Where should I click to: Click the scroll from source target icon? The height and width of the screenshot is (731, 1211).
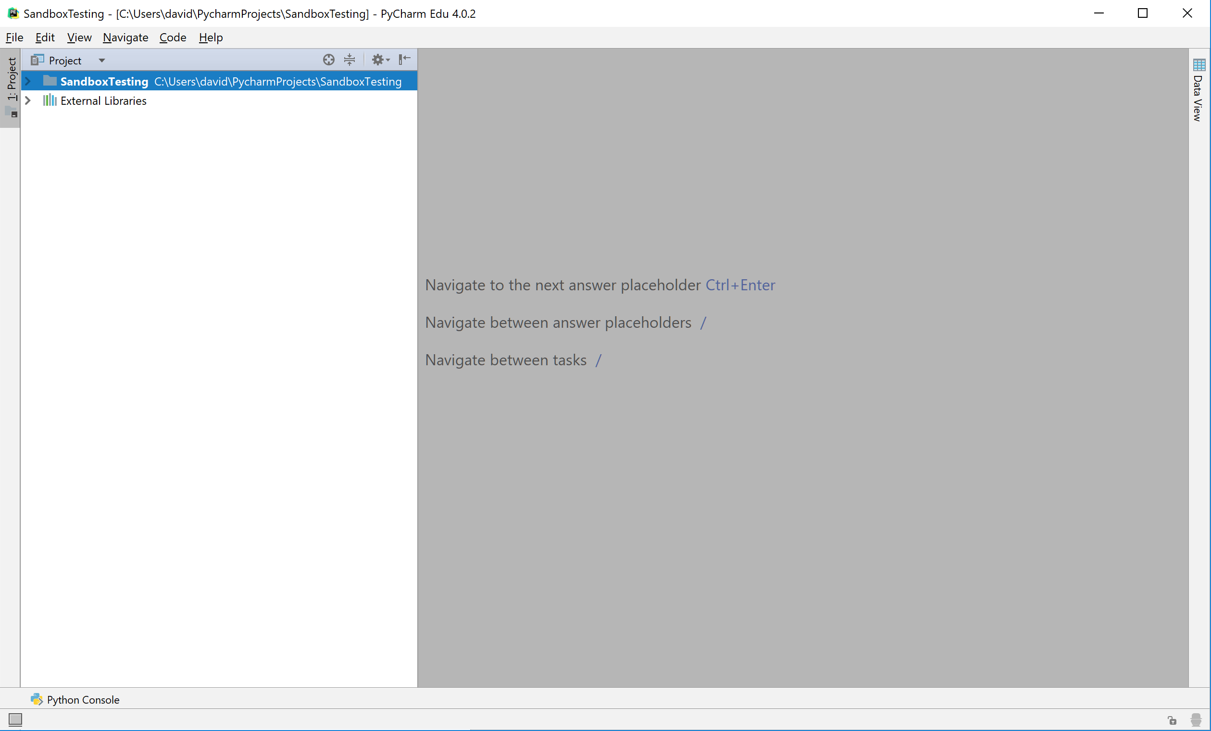(329, 60)
